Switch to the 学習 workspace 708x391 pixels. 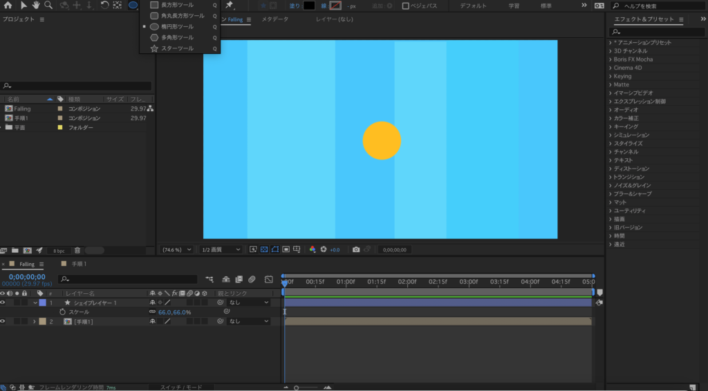[x=514, y=6]
